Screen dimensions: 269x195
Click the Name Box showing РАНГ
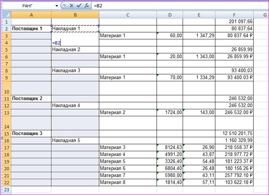tap(28, 6)
